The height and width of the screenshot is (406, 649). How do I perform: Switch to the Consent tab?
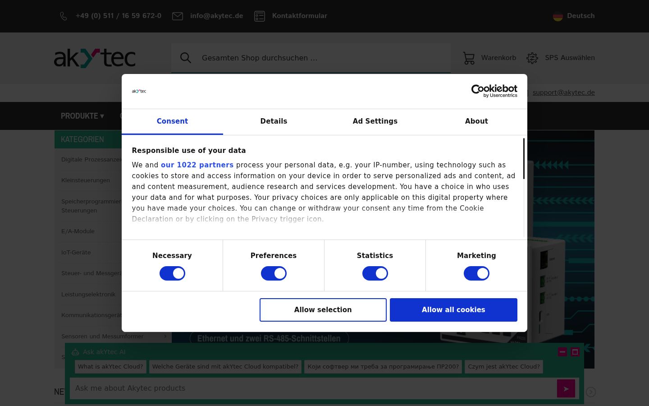[x=172, y=121]
